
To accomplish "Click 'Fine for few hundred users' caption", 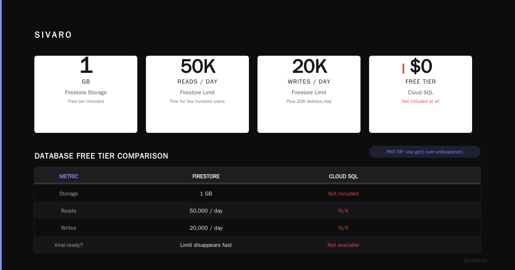I will [x=197, y=102].
